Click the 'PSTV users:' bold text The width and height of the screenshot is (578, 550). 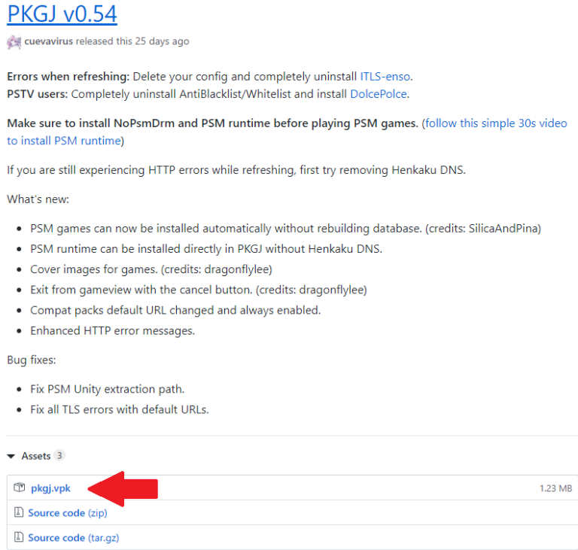click(38, 94)
